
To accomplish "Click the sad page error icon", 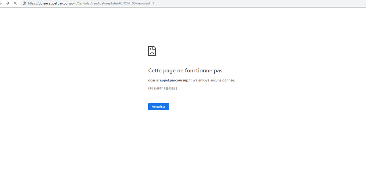I will pyautogui.click(x=152, y=51).
